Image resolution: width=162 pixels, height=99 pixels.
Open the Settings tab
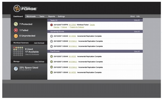coord(61,16)
